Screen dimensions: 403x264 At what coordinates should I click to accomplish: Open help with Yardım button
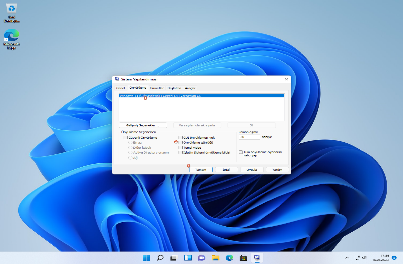tap(277, 170)
